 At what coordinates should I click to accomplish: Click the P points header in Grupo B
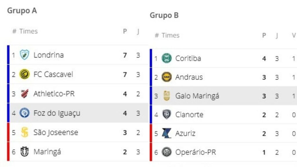pos(264,35)
